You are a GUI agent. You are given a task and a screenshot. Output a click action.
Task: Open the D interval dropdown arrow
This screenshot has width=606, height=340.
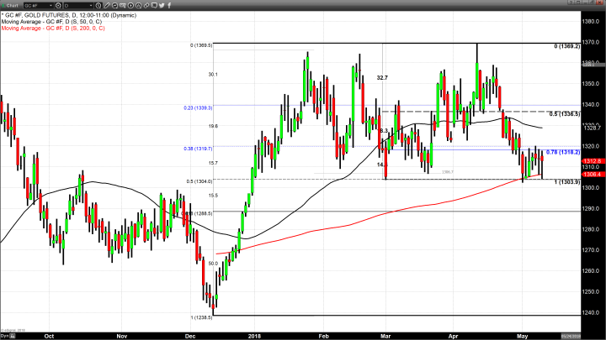click(92, 5)
